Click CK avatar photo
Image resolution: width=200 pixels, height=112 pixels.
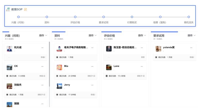(9, 67)
